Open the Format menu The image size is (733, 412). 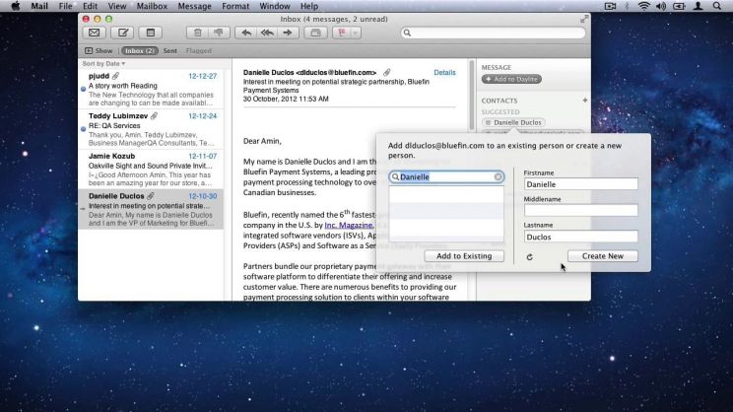(235, 6)
